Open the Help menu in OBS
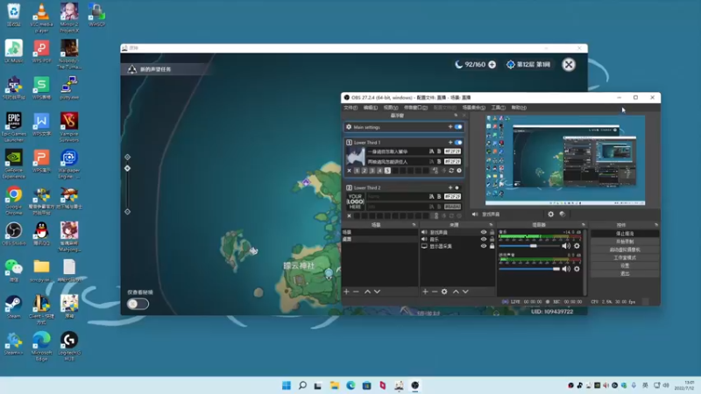Screen dimensions: 701x394 tap(519, 108)
